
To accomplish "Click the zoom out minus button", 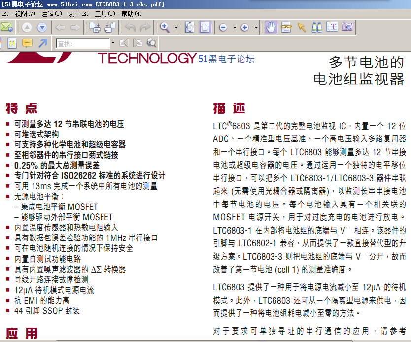I will pos(223,27).
